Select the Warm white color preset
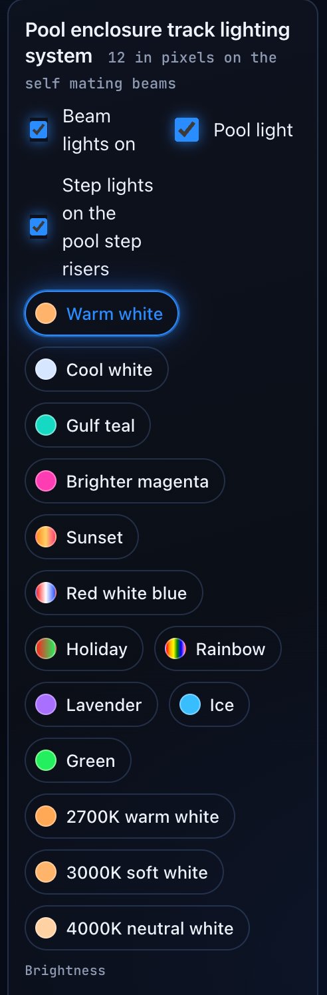327x995 pixels. [x=102, y=313]
